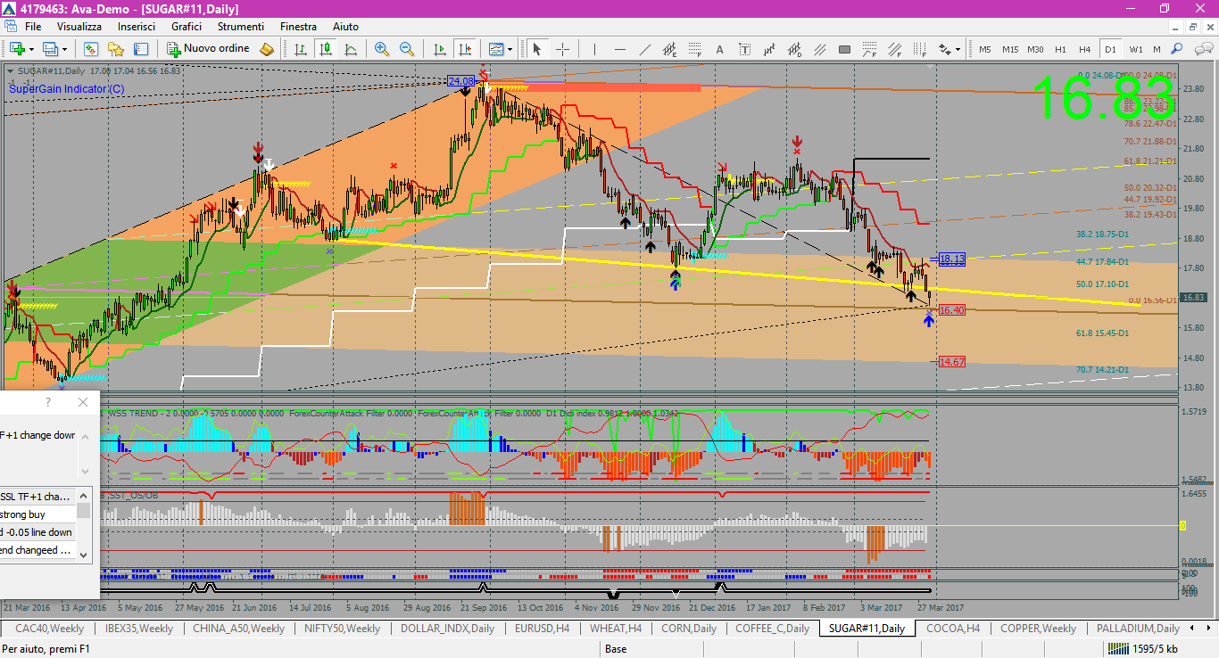
Task: Switch to the WHEAT,H4 chart tab
Action: coord(616,629)
